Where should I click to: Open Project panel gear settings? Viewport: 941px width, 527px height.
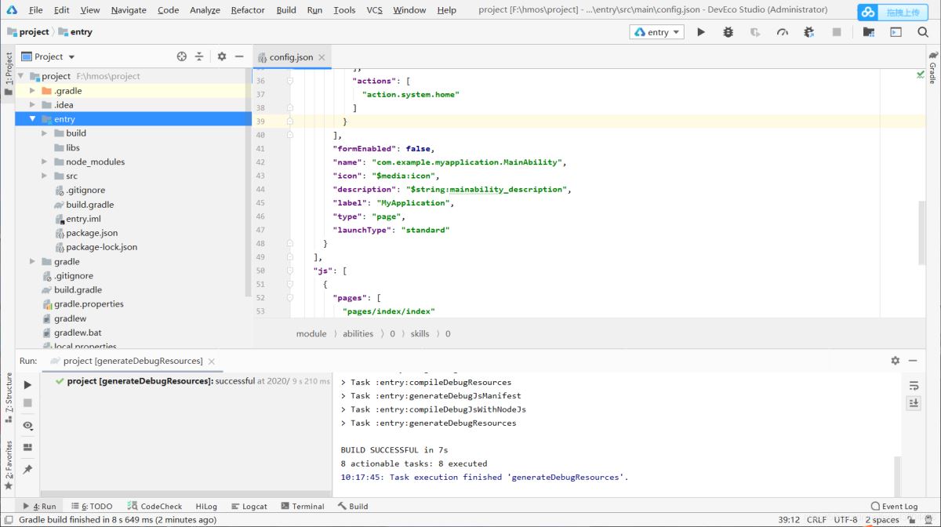222,56
